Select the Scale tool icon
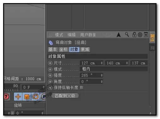The width and height of the screenshot is (160, 119). [x=27, y=97]
